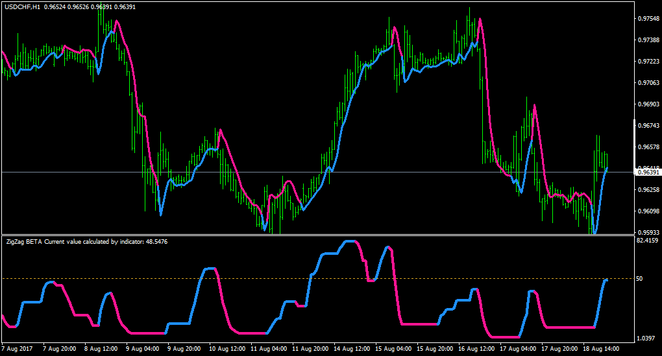Click the 0.95933 price axis label
Screen dimensions: 662x356
648,232
